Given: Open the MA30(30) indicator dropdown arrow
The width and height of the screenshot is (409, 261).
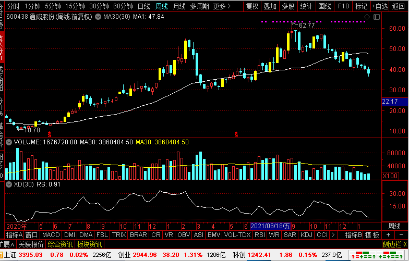Looking at the screenshot, I should click(98, 17).
